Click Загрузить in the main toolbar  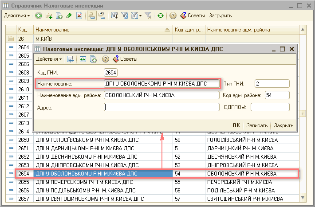(220, 16)
